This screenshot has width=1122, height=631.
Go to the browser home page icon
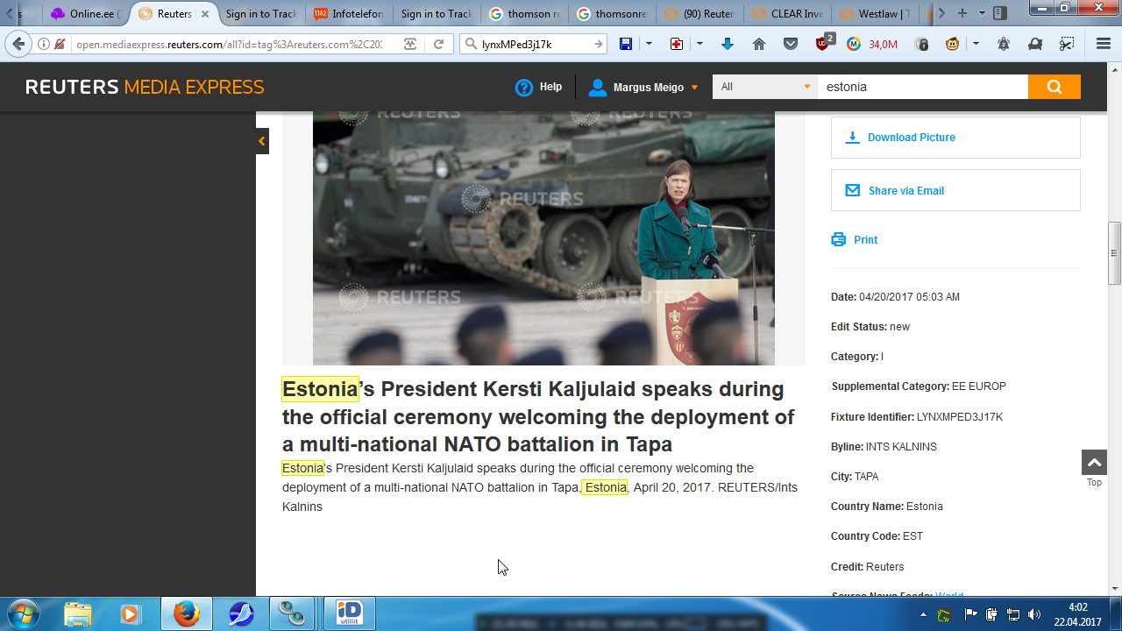click(759, 44)
